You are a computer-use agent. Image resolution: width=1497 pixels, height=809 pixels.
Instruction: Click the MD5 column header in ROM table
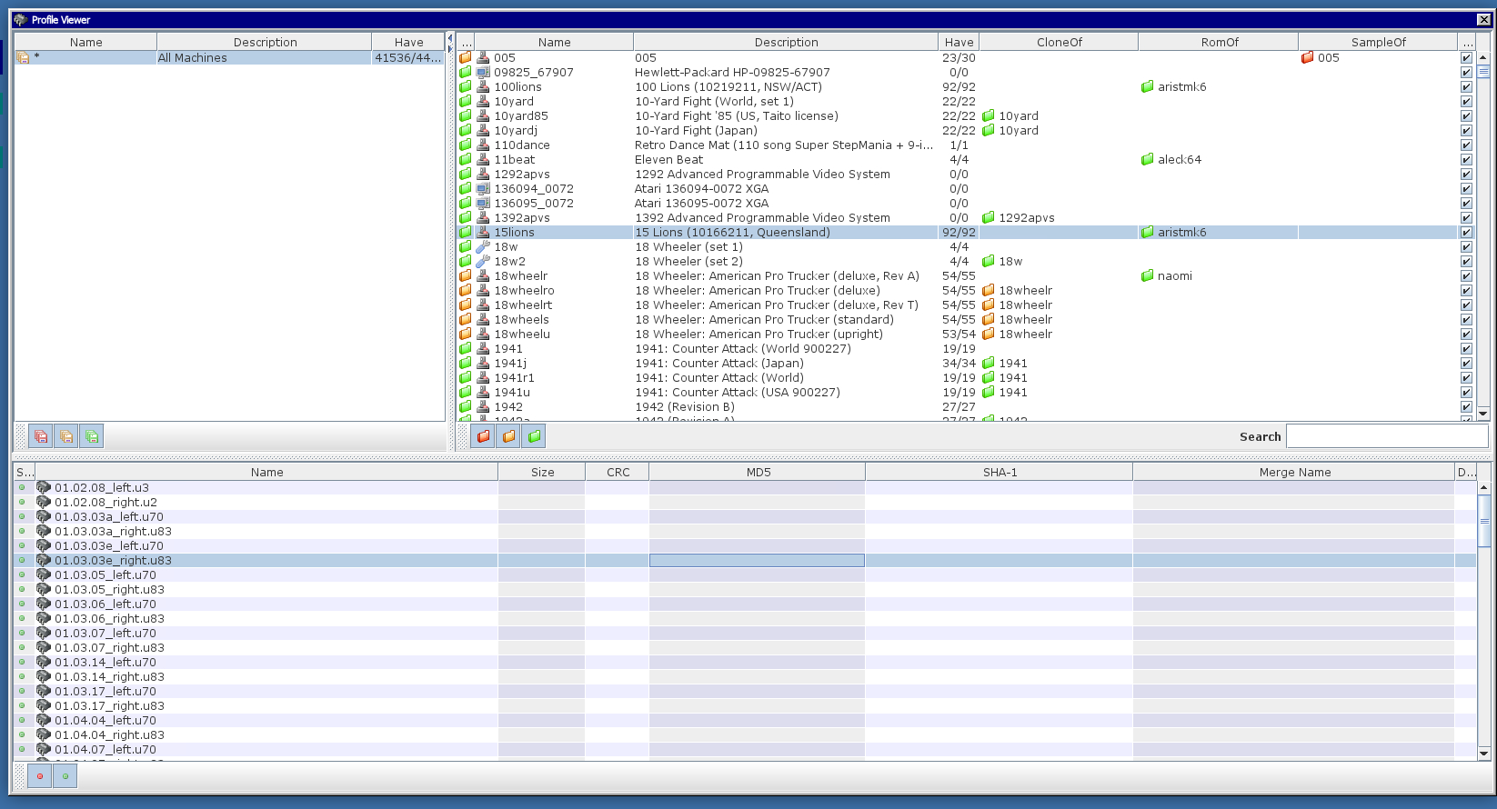pos(758,472)
